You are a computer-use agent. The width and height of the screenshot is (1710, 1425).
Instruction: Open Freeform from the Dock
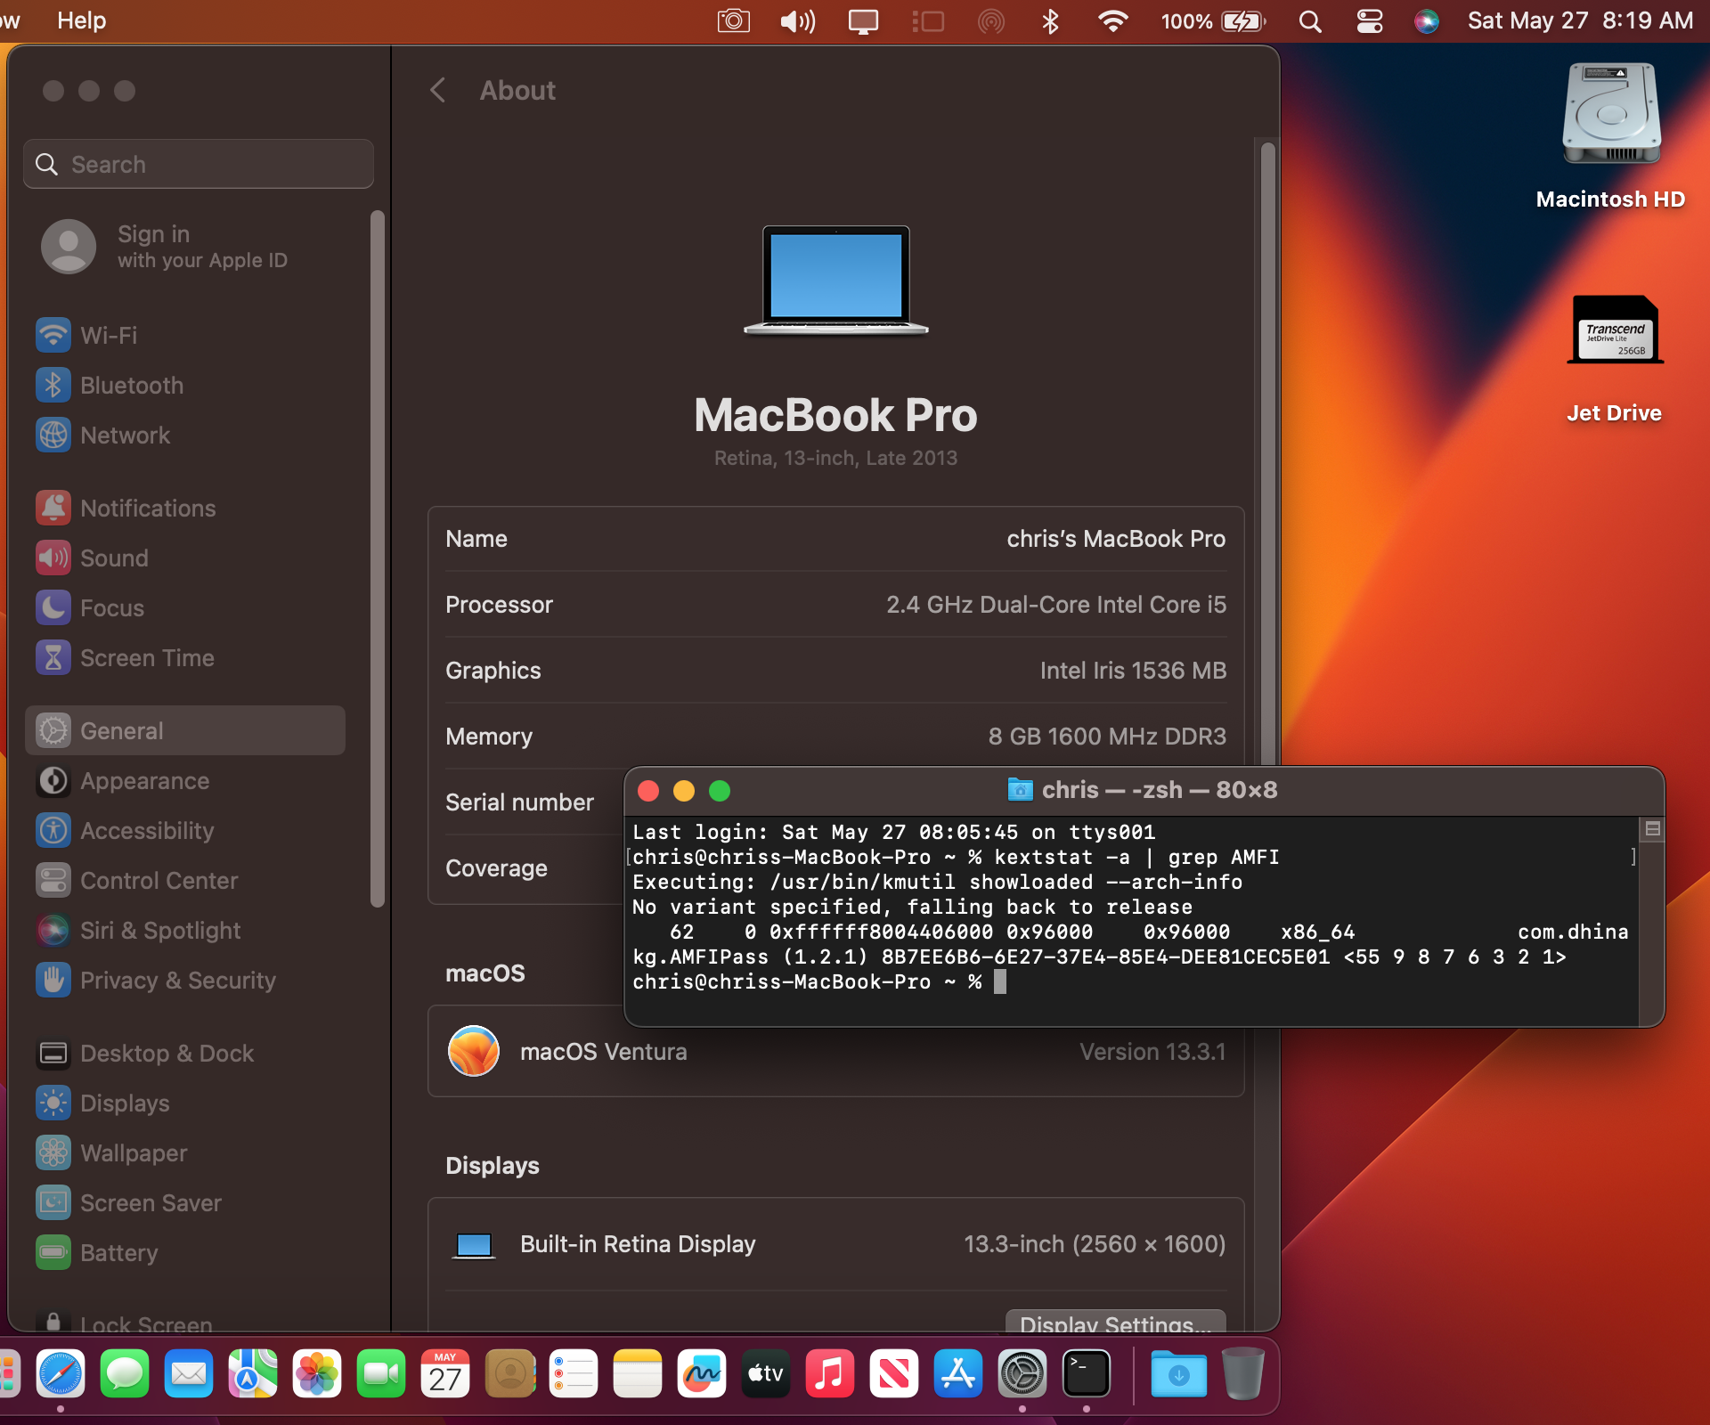[x=702, y=1373]
